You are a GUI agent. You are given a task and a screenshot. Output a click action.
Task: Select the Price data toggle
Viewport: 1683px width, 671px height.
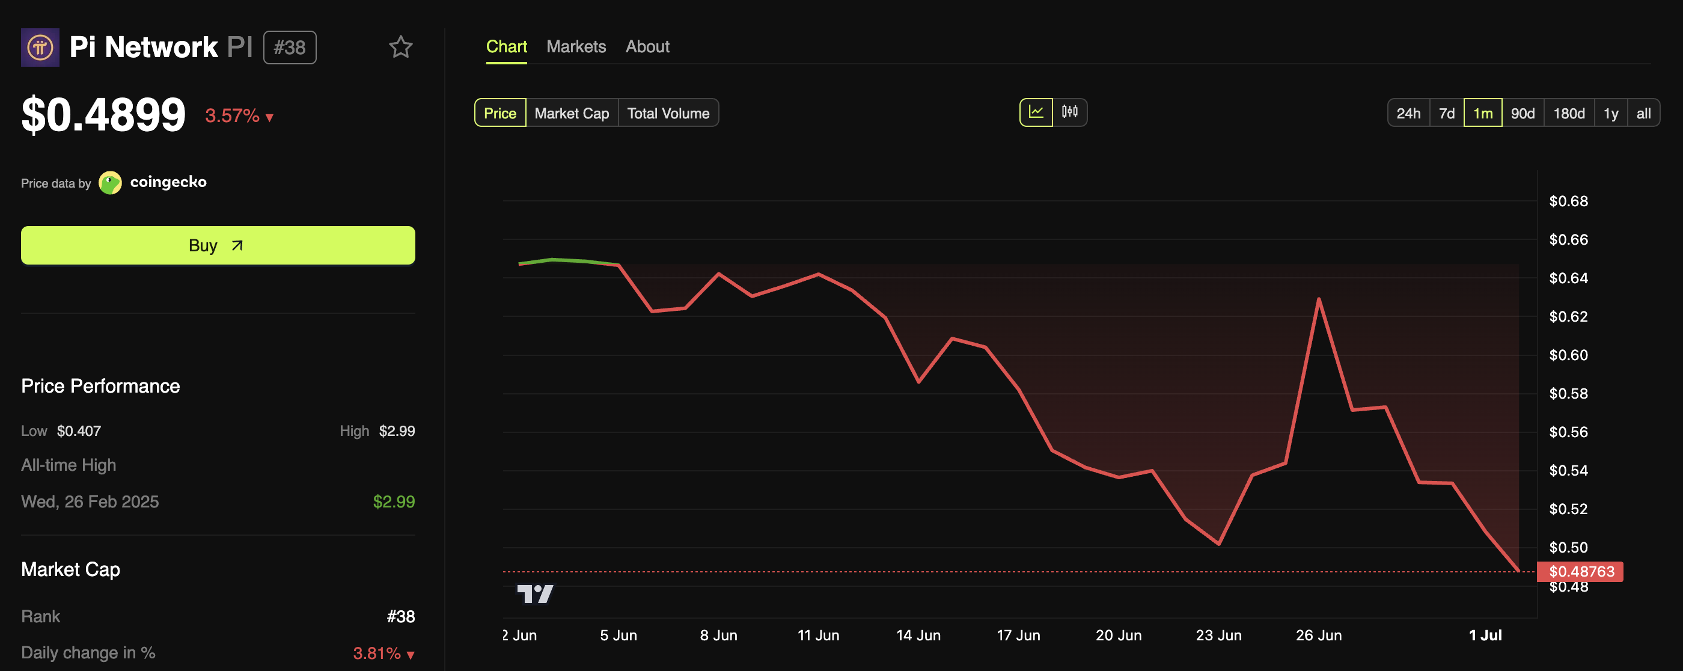click(500, 113)
